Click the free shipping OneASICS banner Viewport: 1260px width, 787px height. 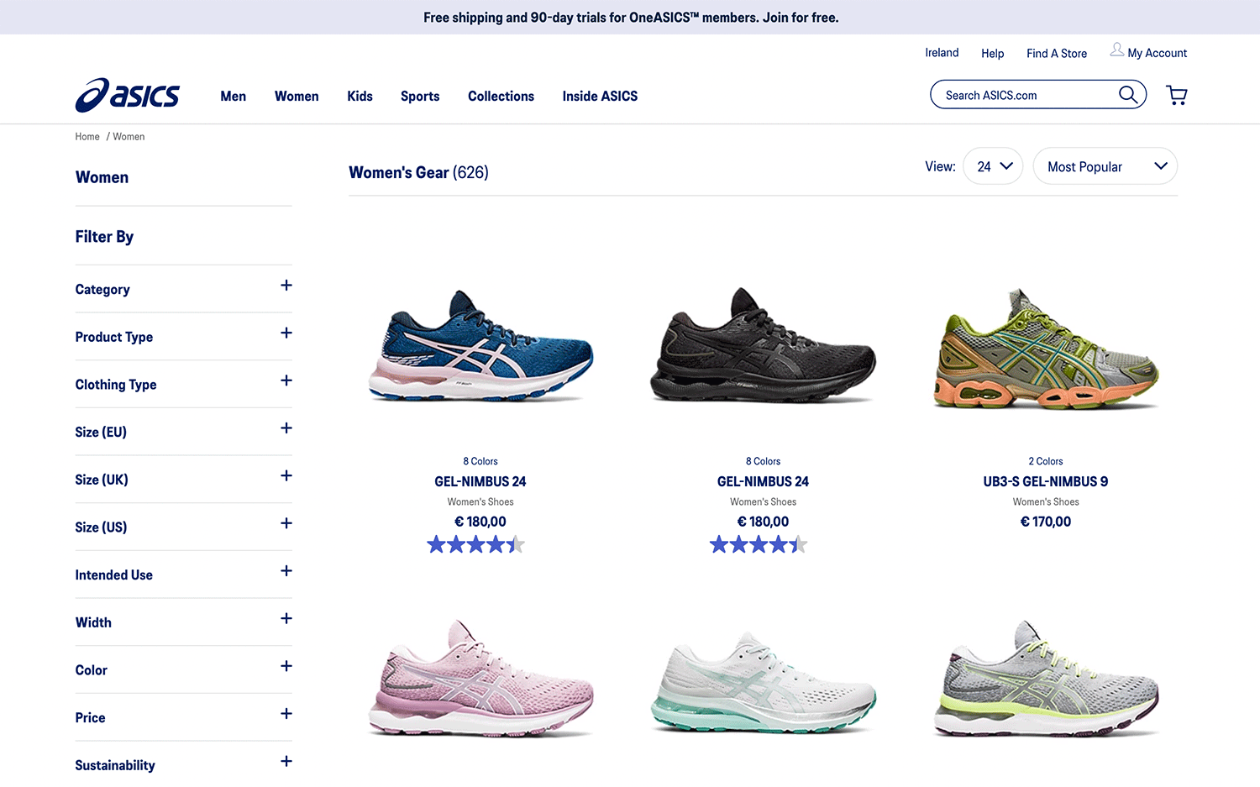click(630, 17)
